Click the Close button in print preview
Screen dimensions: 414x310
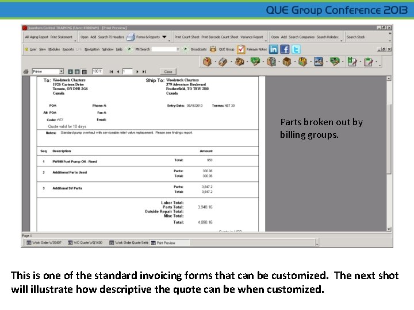pos(168,72)
